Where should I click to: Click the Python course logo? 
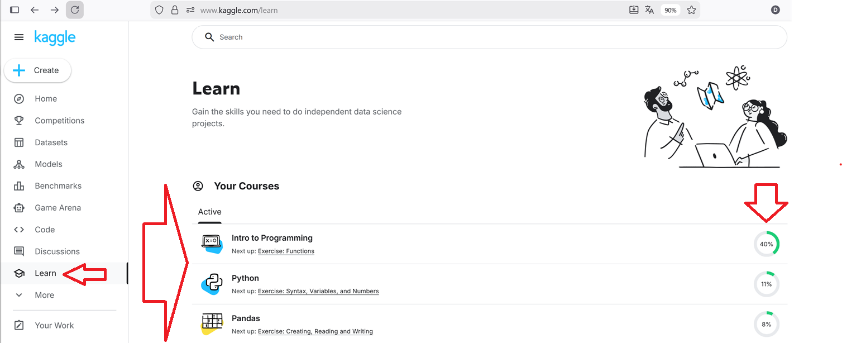(x=212, y=284)
